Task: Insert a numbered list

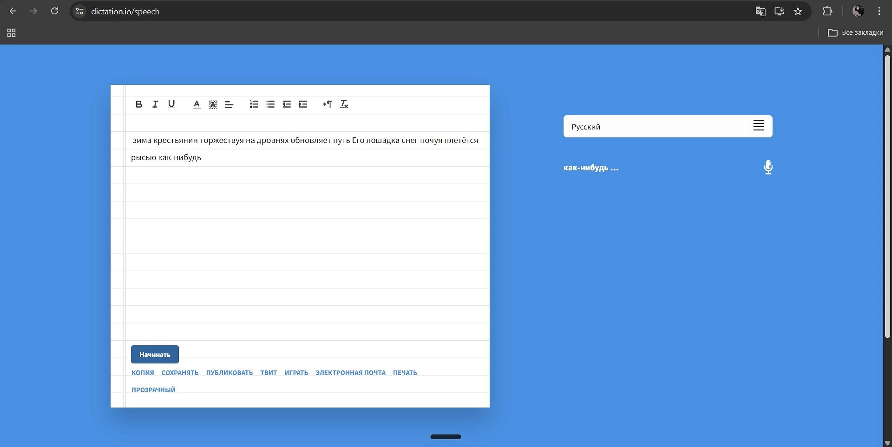Action: (x=254, y=104)
